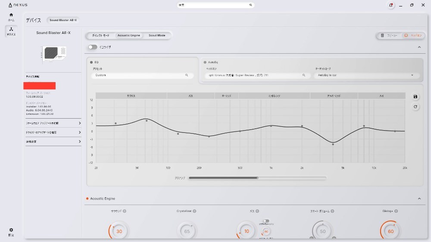Show info for Smart Volume

pyautogui.click(x=332, y=211)
